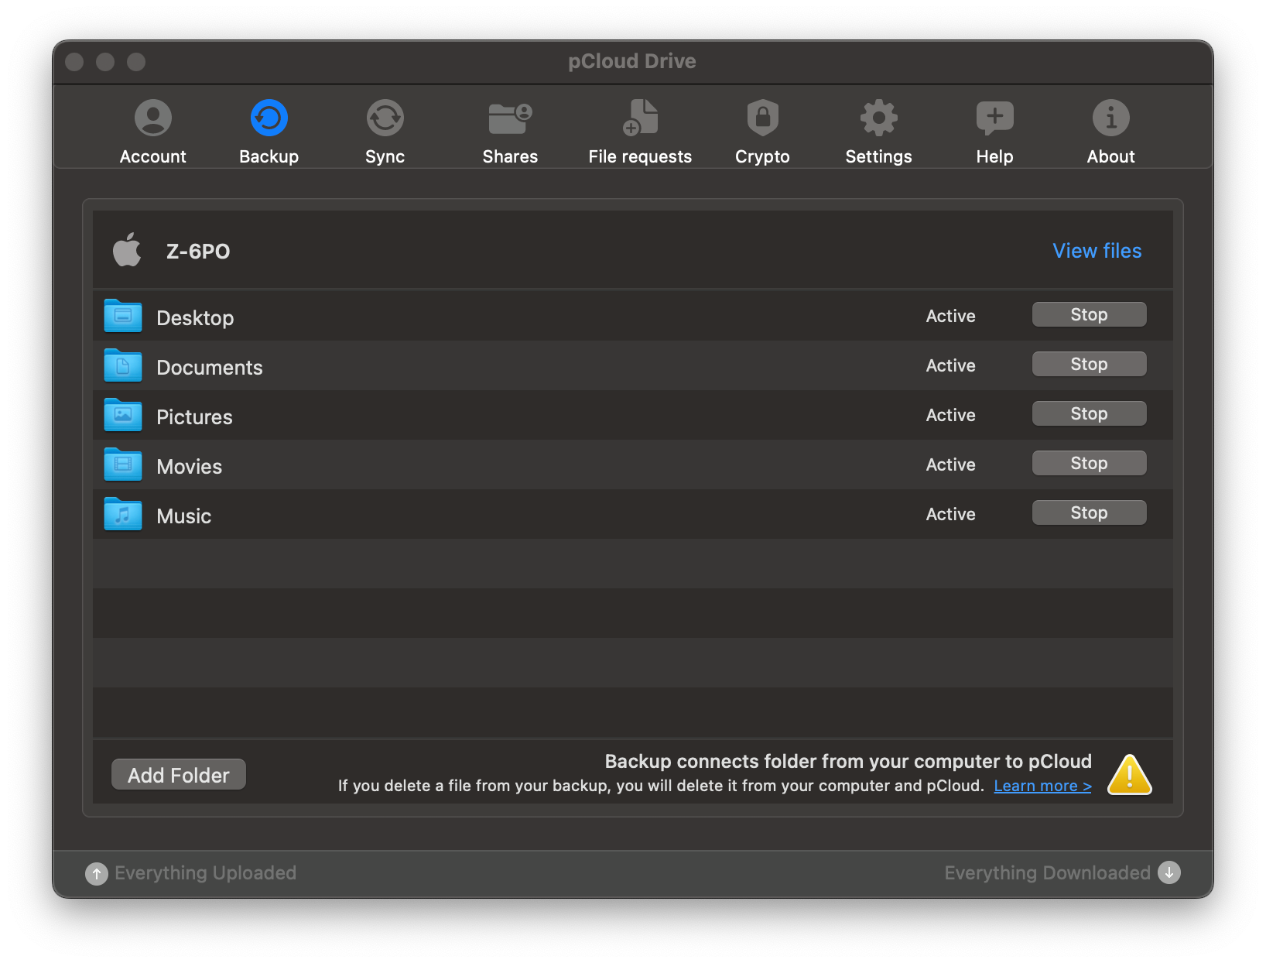1266x963 pixels.
Task: Click the download arrow status icon
Action: click(x=1168, y=872)
